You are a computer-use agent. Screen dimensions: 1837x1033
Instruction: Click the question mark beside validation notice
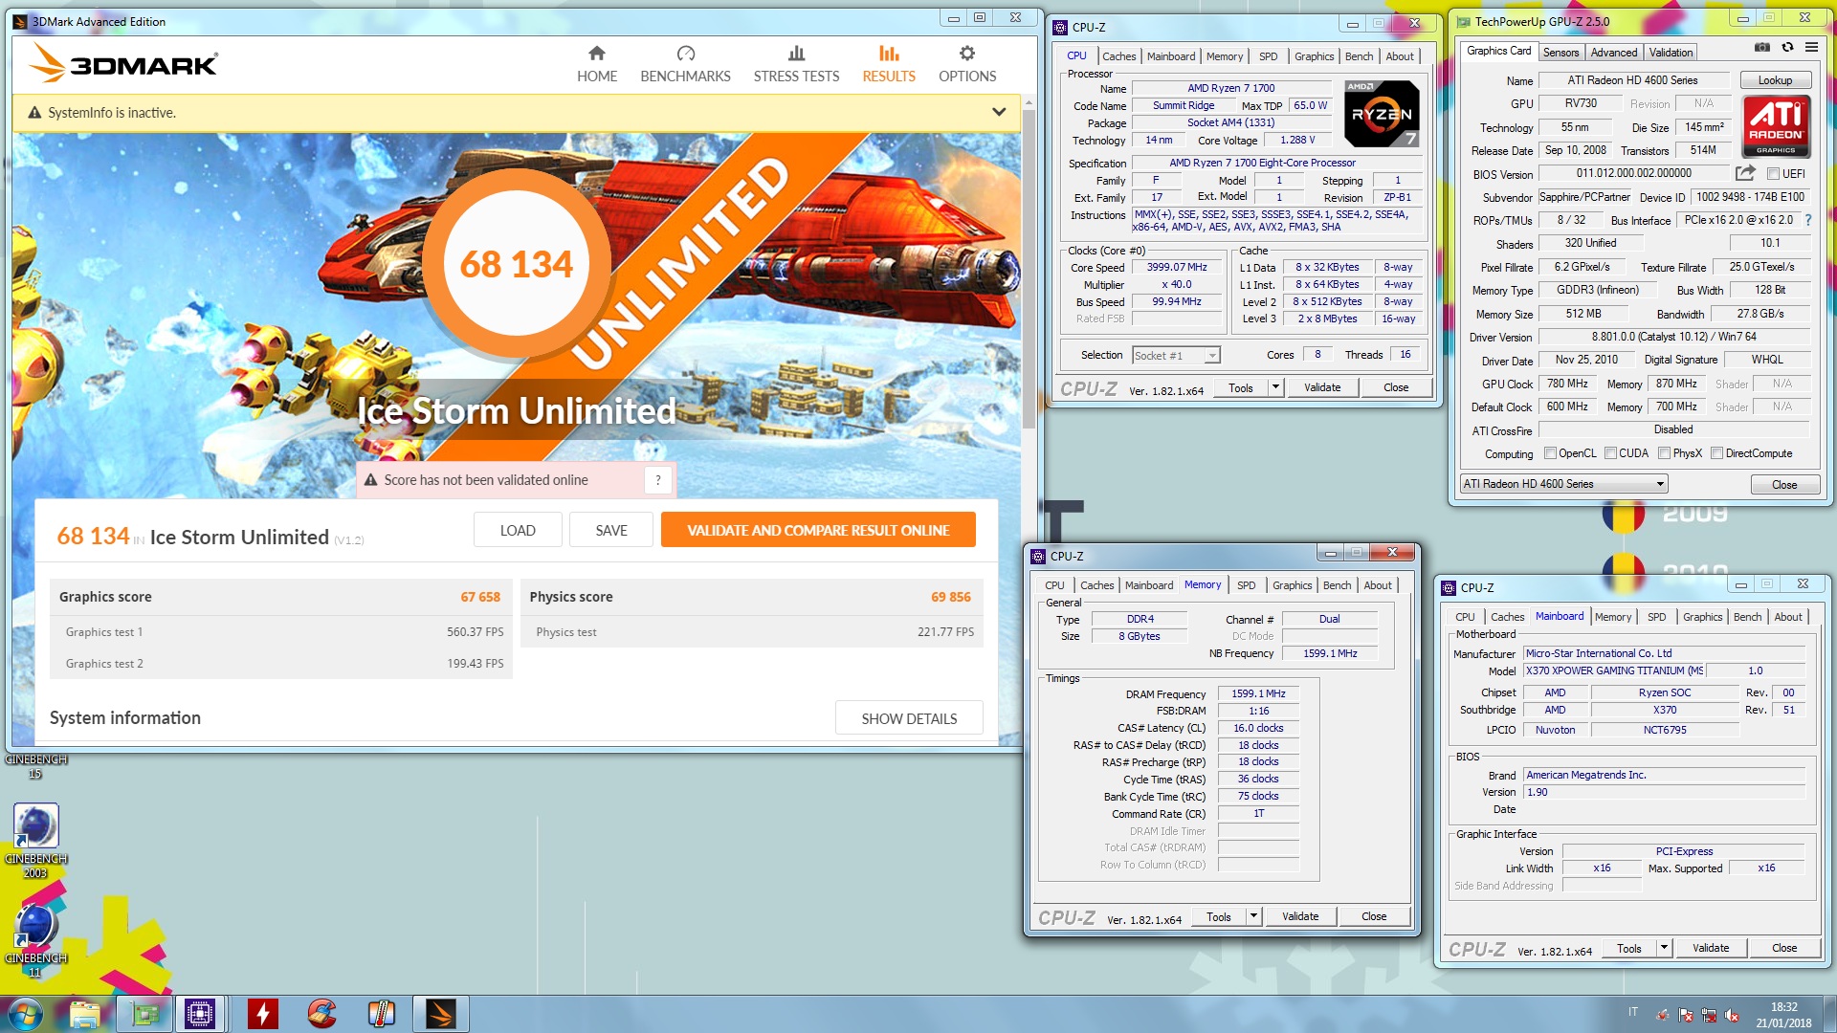point(658,480)
